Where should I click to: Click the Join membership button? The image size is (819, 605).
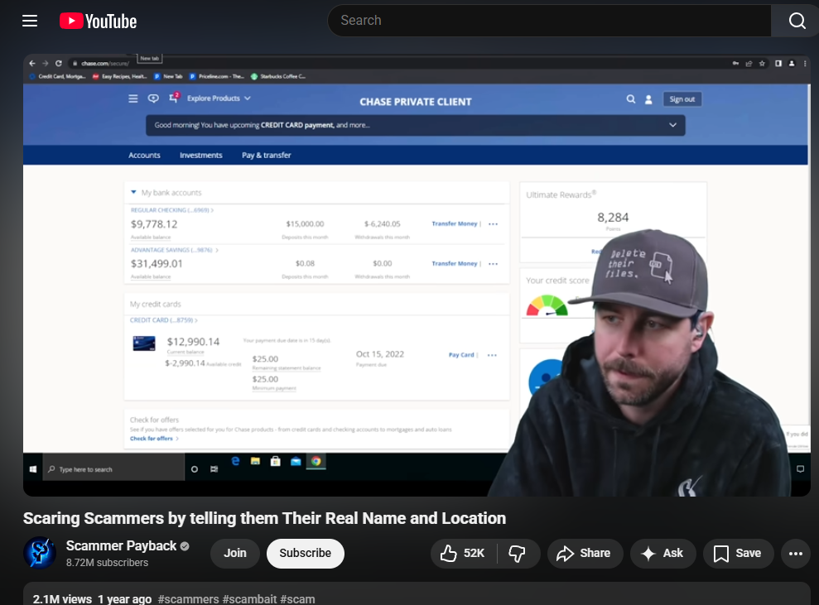click(x=235, y=553)
